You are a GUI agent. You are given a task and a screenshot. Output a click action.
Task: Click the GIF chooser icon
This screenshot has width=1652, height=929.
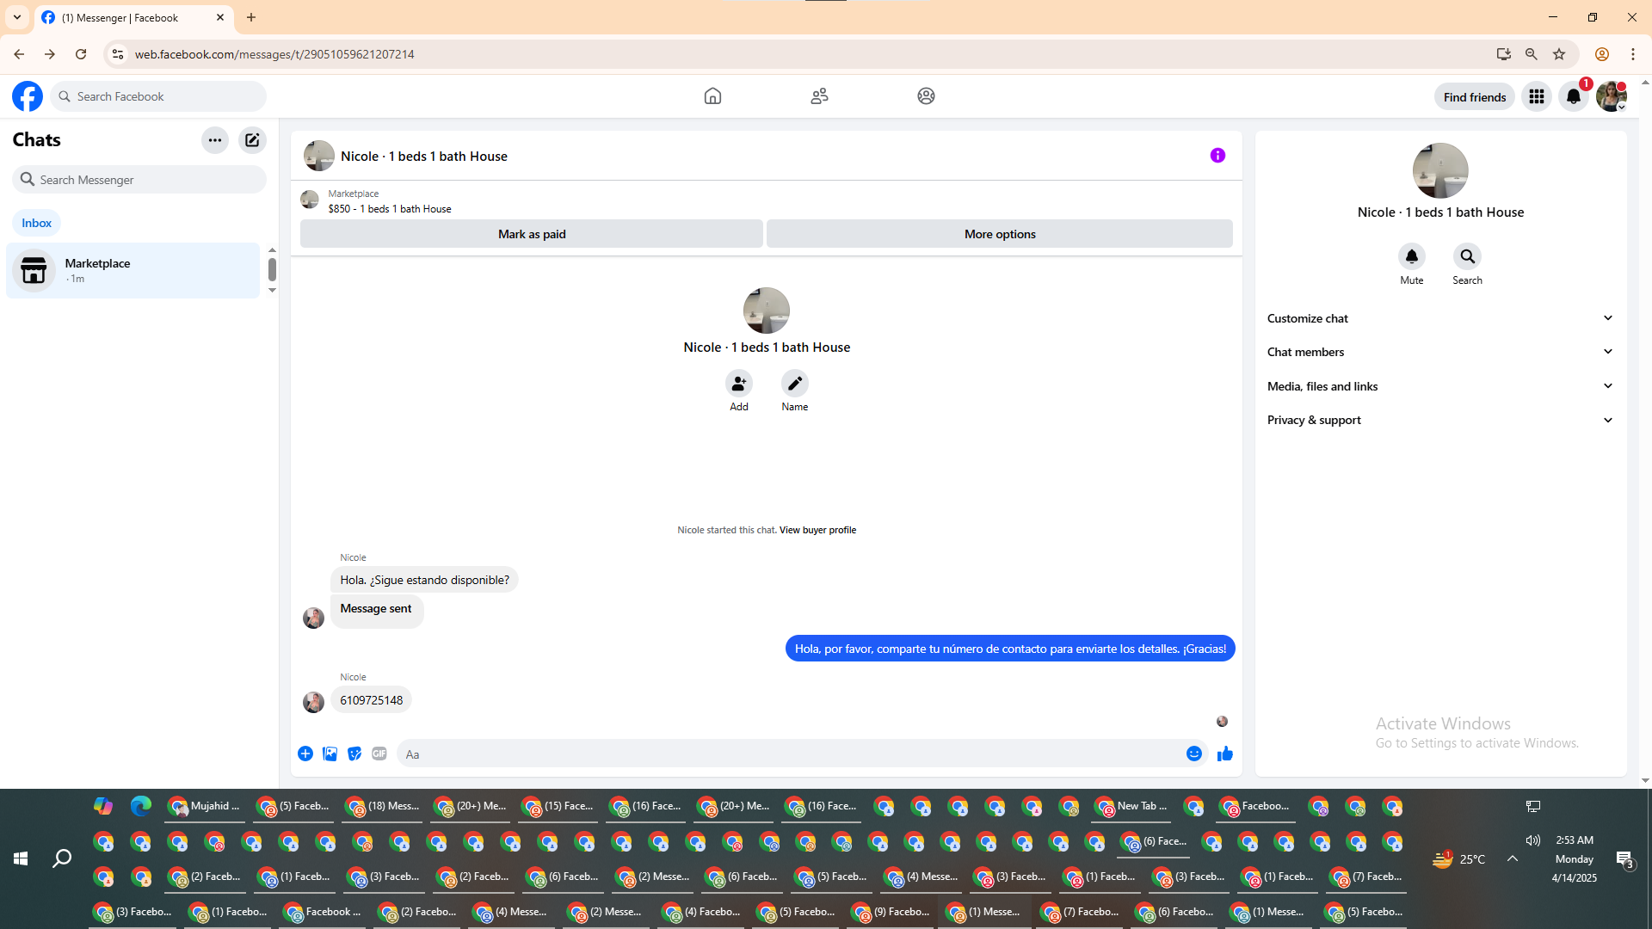pyautogui.click(x=379, y=754)
